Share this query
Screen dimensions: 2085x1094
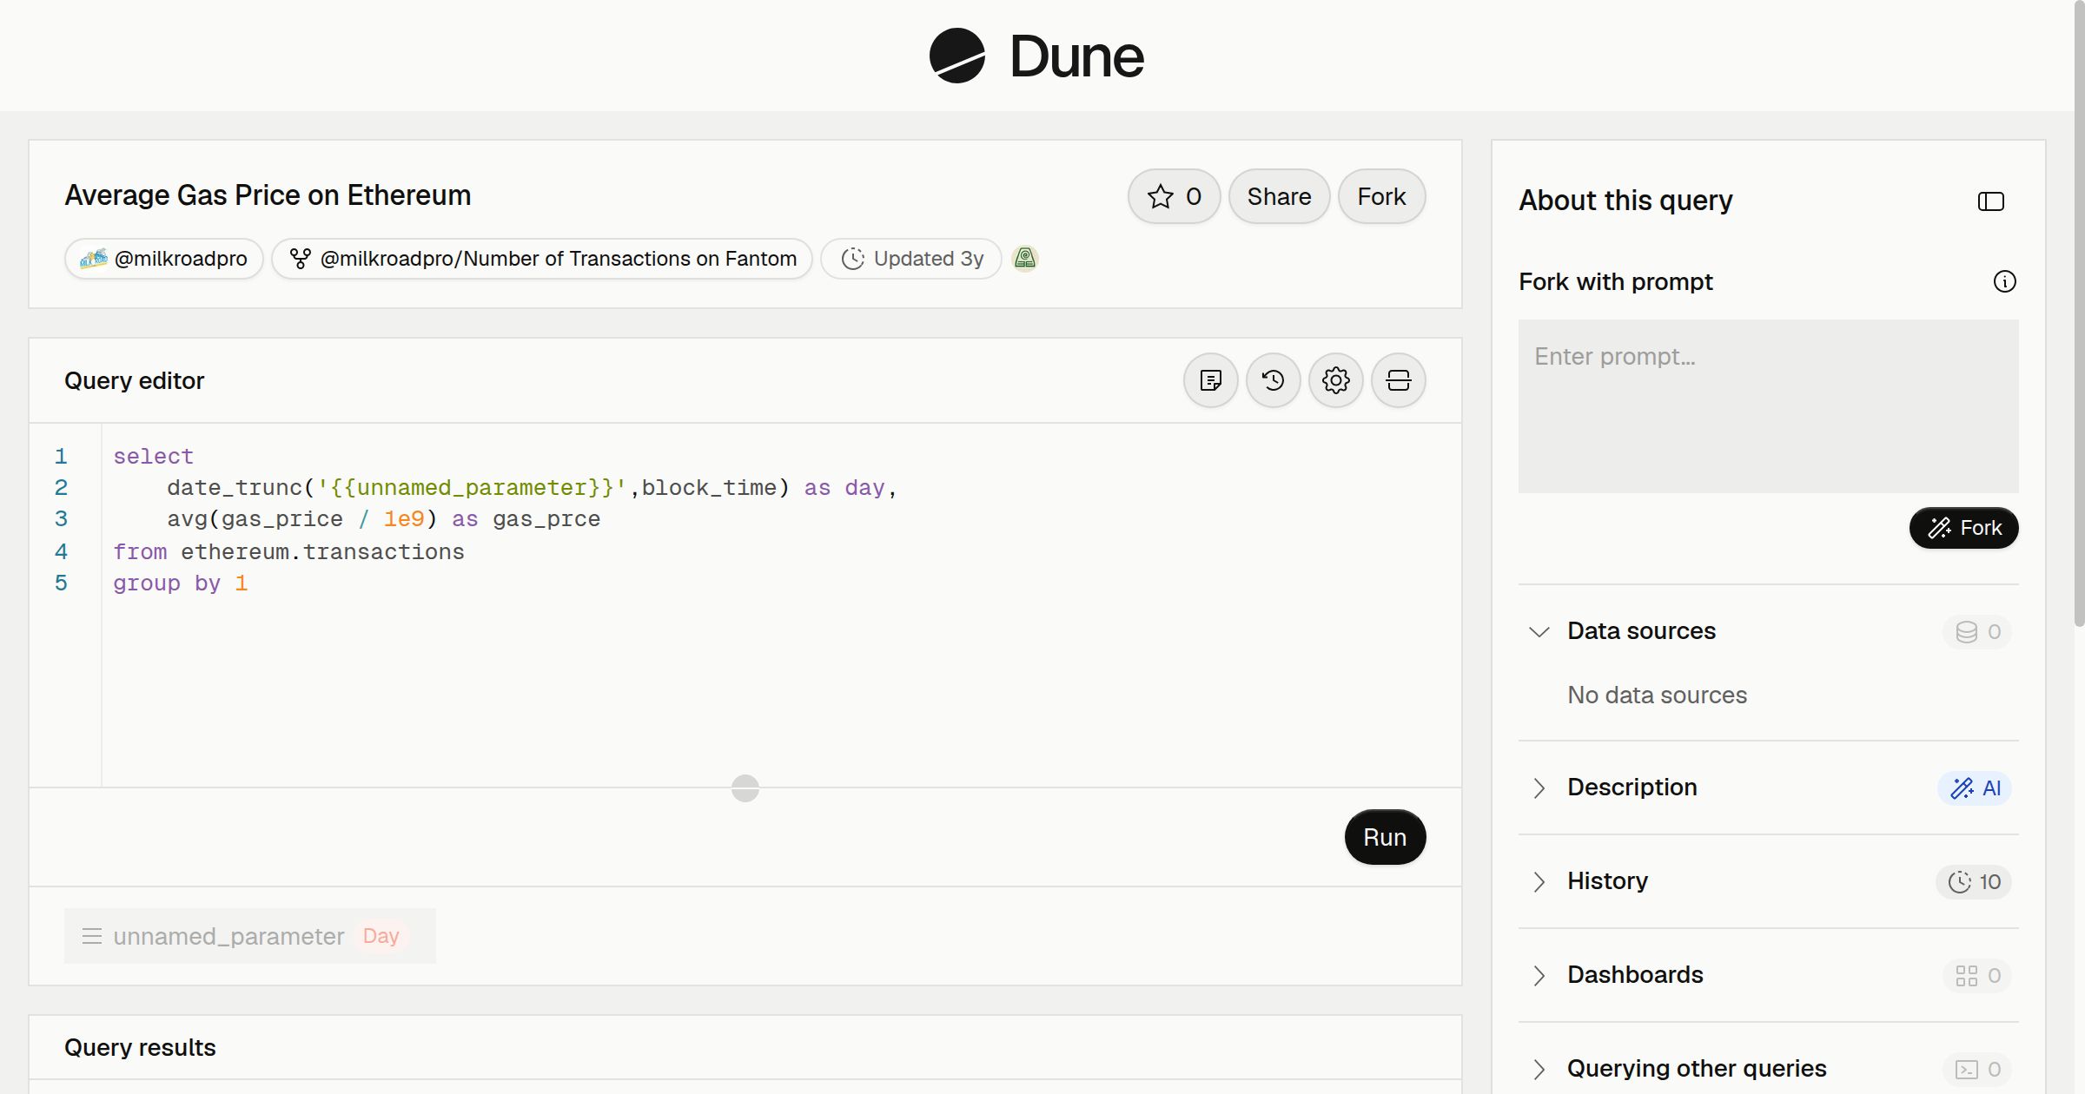1279,196
